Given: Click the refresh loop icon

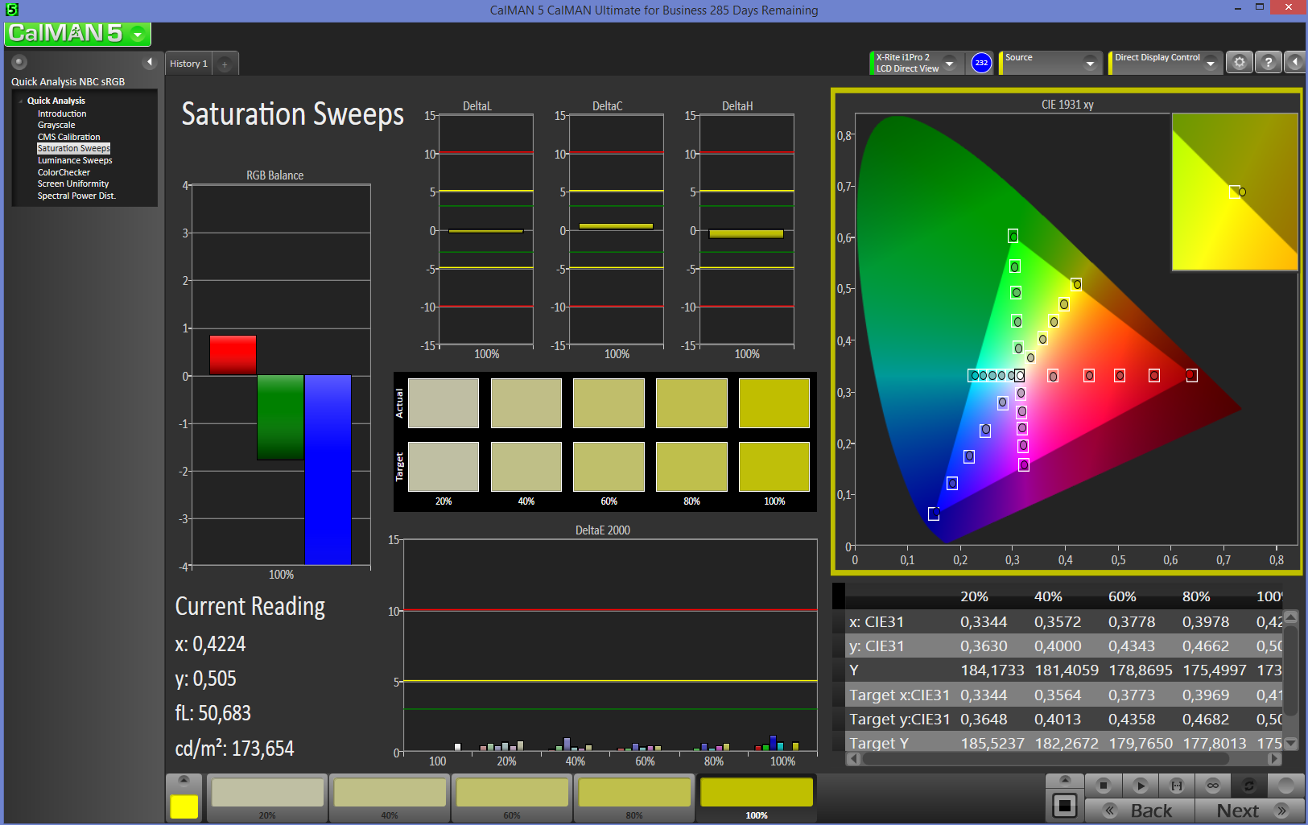Looking at the screenshot, I should (1249, 785).
